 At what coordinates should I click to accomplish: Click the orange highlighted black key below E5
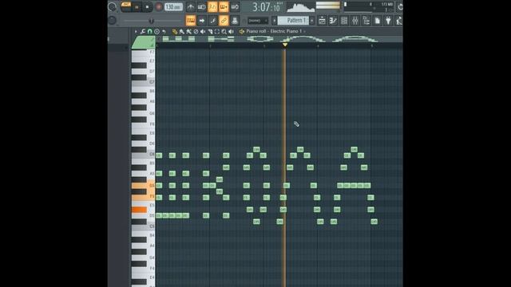(x=139, y=210)
